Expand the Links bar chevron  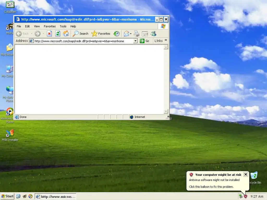[x=166, y=40]
